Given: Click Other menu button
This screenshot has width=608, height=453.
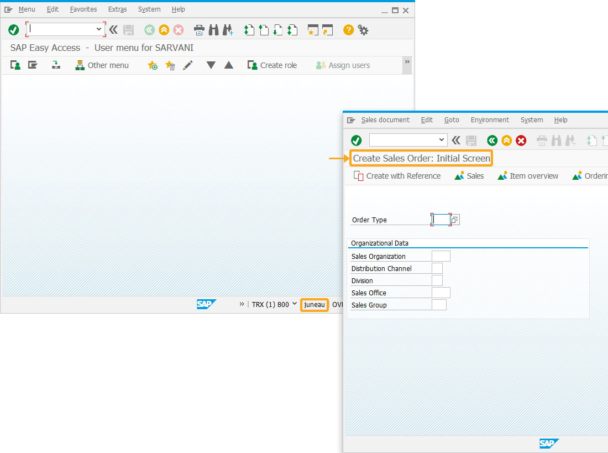Looking at the screenshot, I should [102, 65].
